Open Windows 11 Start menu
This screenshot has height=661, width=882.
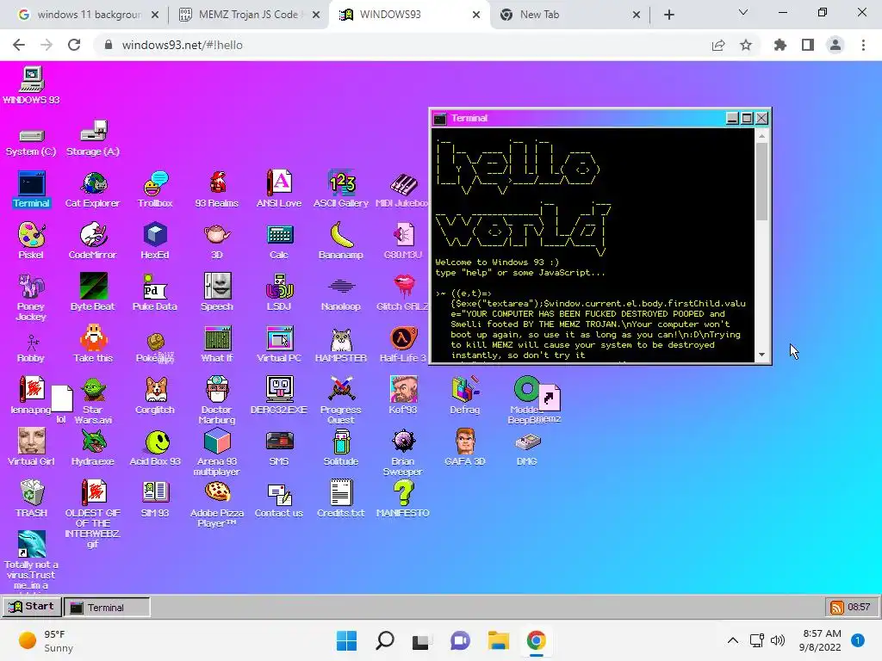click(x=346, y=640)
